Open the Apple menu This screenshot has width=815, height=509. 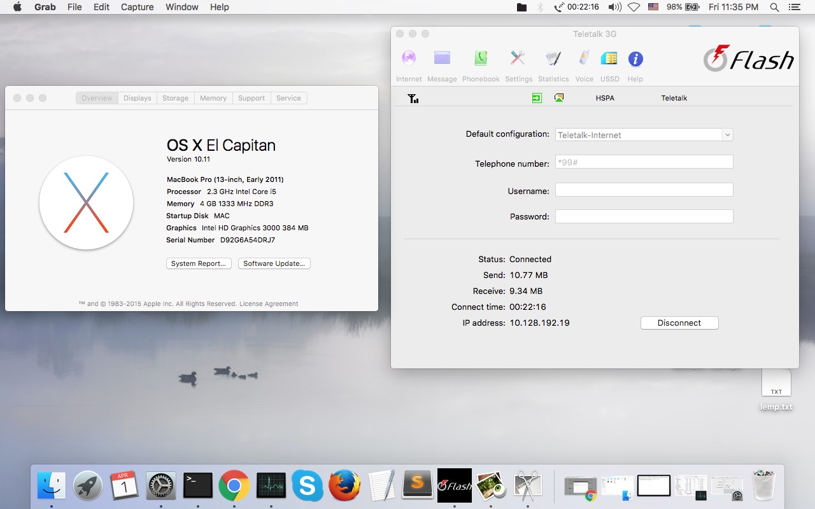click(17, 7)
